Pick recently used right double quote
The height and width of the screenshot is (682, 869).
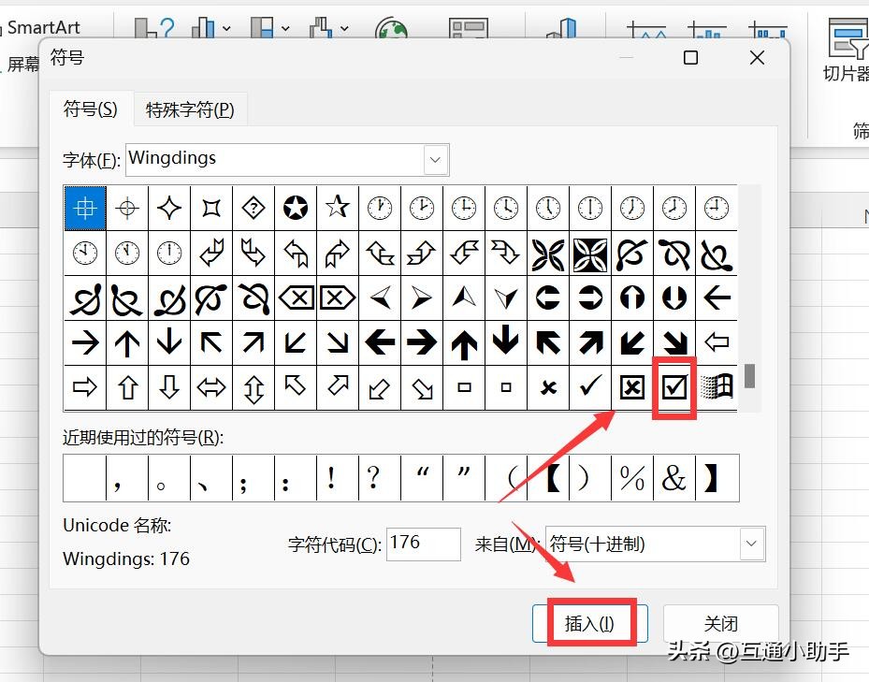464,478
